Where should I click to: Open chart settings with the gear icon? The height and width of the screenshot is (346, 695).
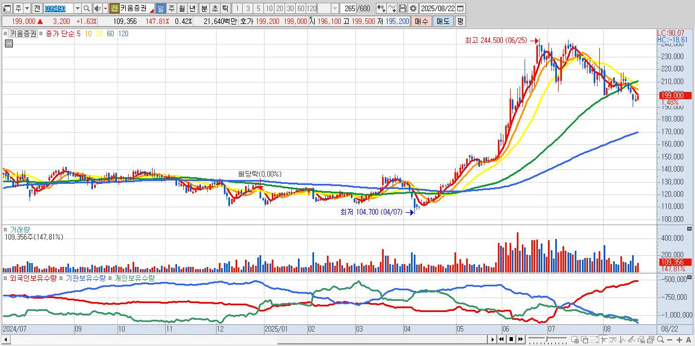coord(413,8)
